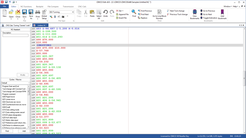The image size is (246, 138).
Task: Switch to CNC-Calc Turning Tutorial document tab
Action: click(16, 25)
